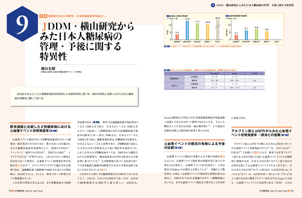Click the hexagon badge with number 9

coord(22,24)
